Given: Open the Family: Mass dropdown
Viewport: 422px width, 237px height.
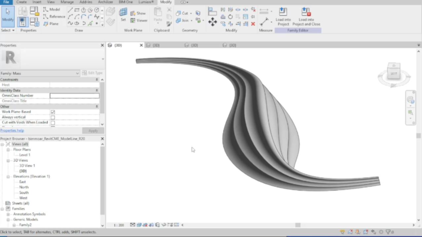Looking at the screenshot, I should point(77,73).
